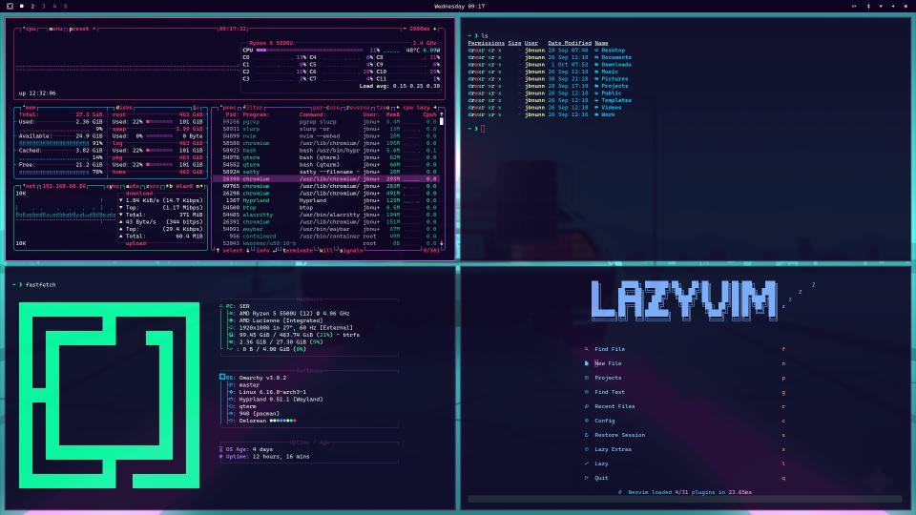The width and height of the screenshot is (916, 515).
Task: Click the Recent Files icon in LazyVim
Action: click(587, 406)
